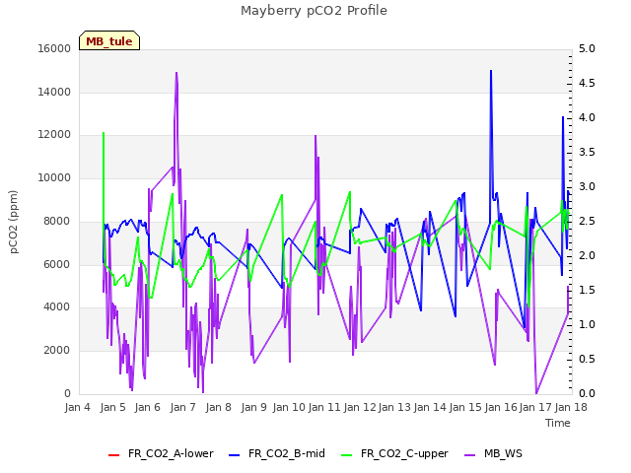Click the 4000 left axis tick label

(x=57, y=306)
